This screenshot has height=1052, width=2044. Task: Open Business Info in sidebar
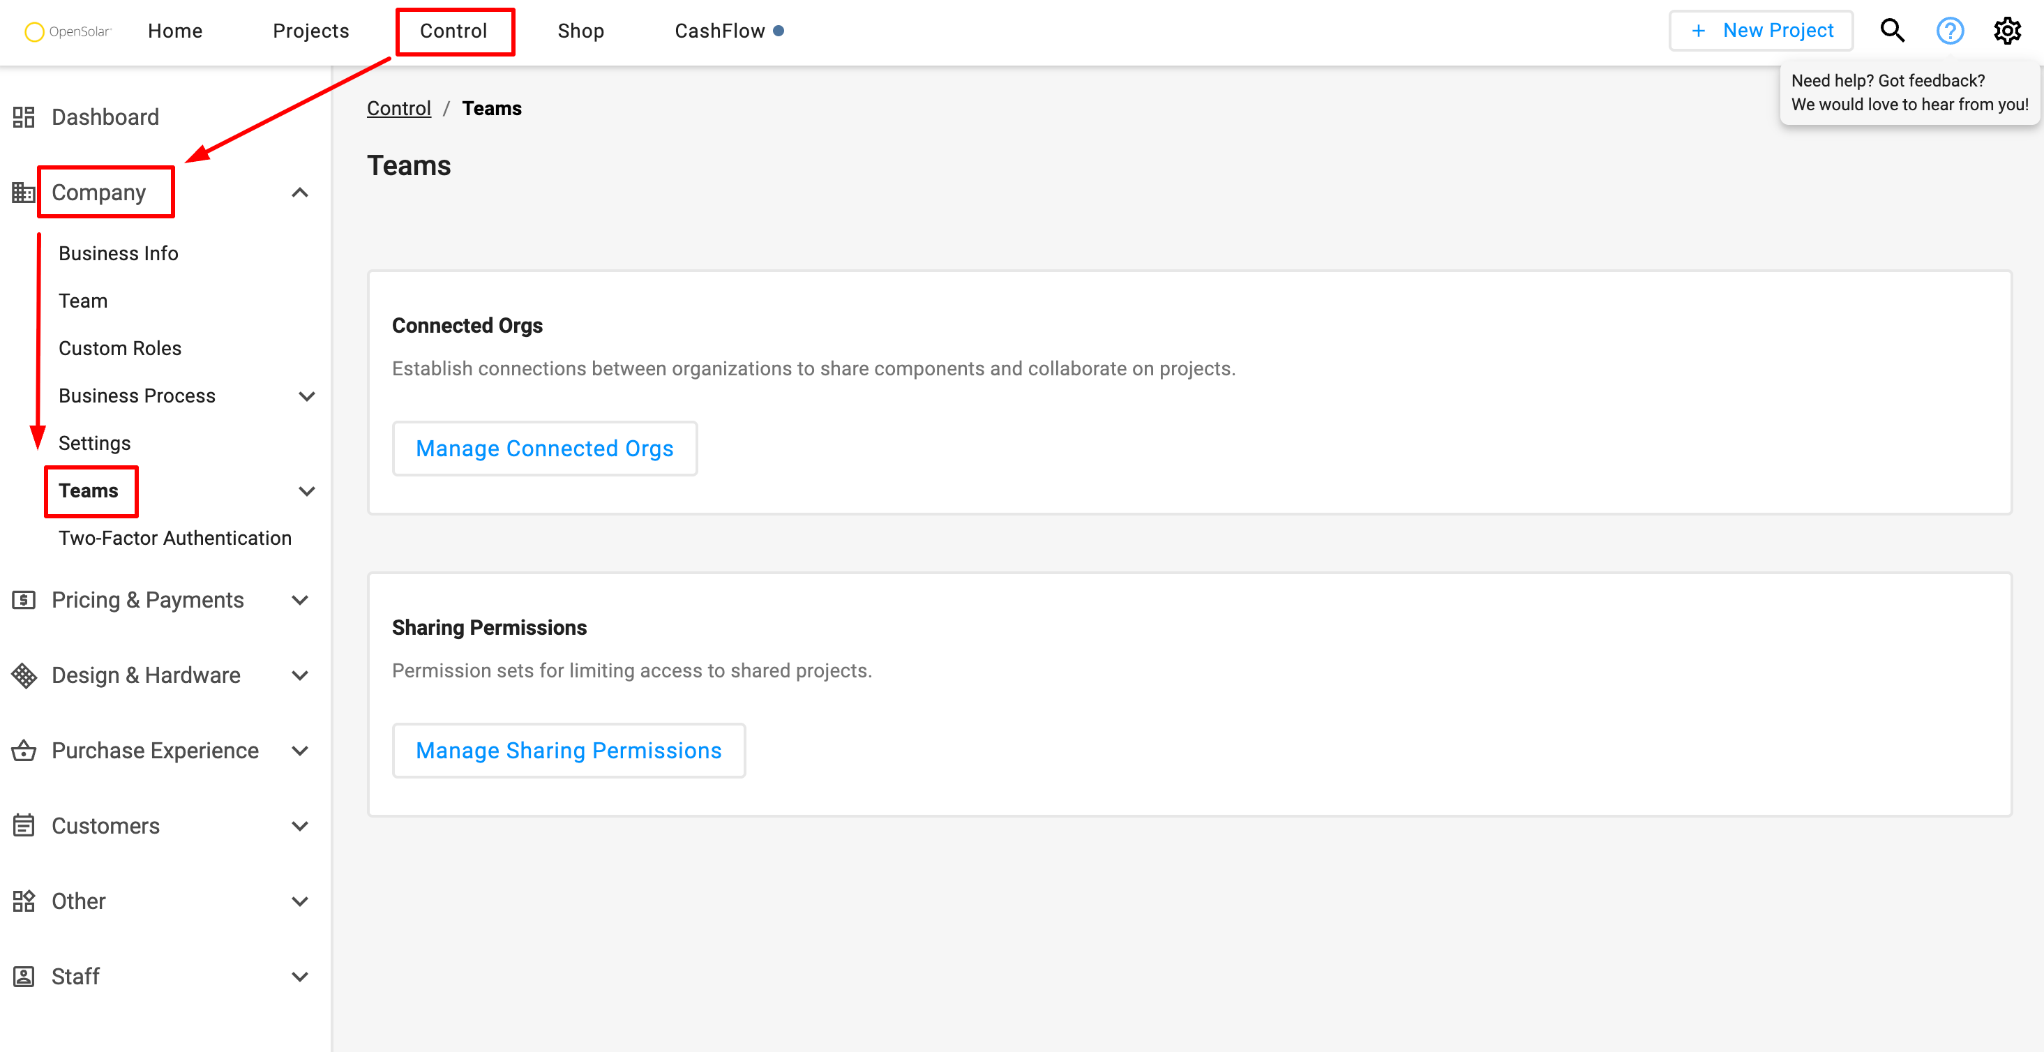[x=118, y=253]
